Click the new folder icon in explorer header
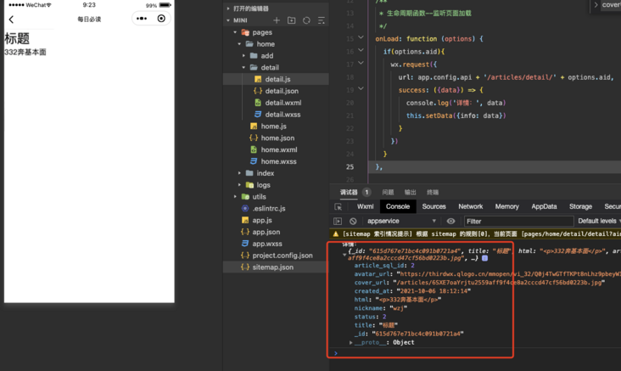Screen dimensions: 621x371 (291, 20)
